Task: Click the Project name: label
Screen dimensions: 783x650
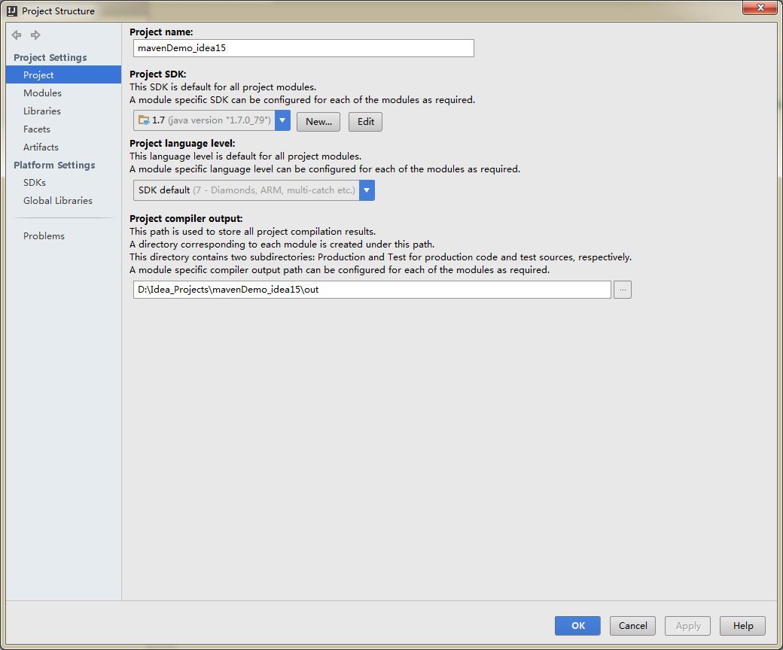Action: pyautogui.click(x=161, y=32)
